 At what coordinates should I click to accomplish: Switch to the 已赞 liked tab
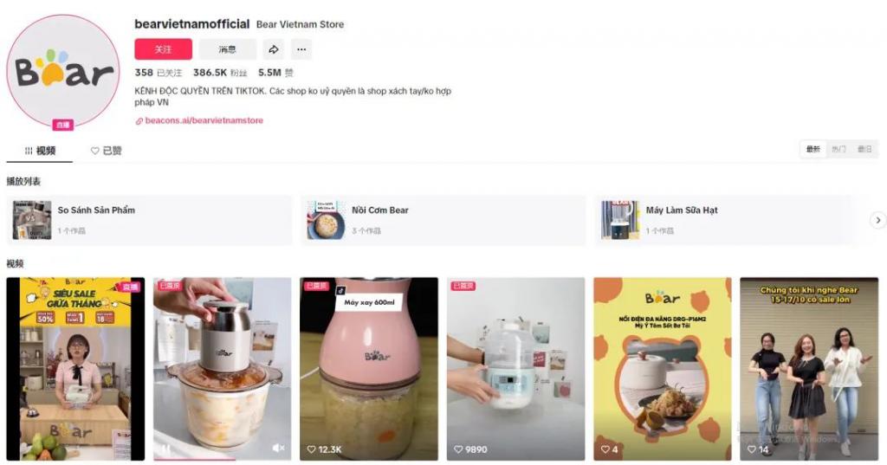[107, 151]
